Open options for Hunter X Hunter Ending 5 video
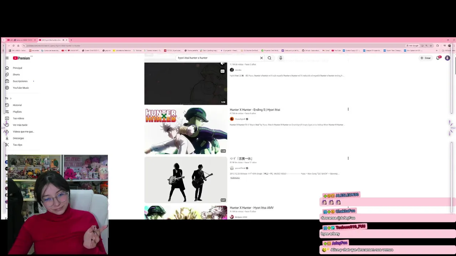 click(348, 110)
